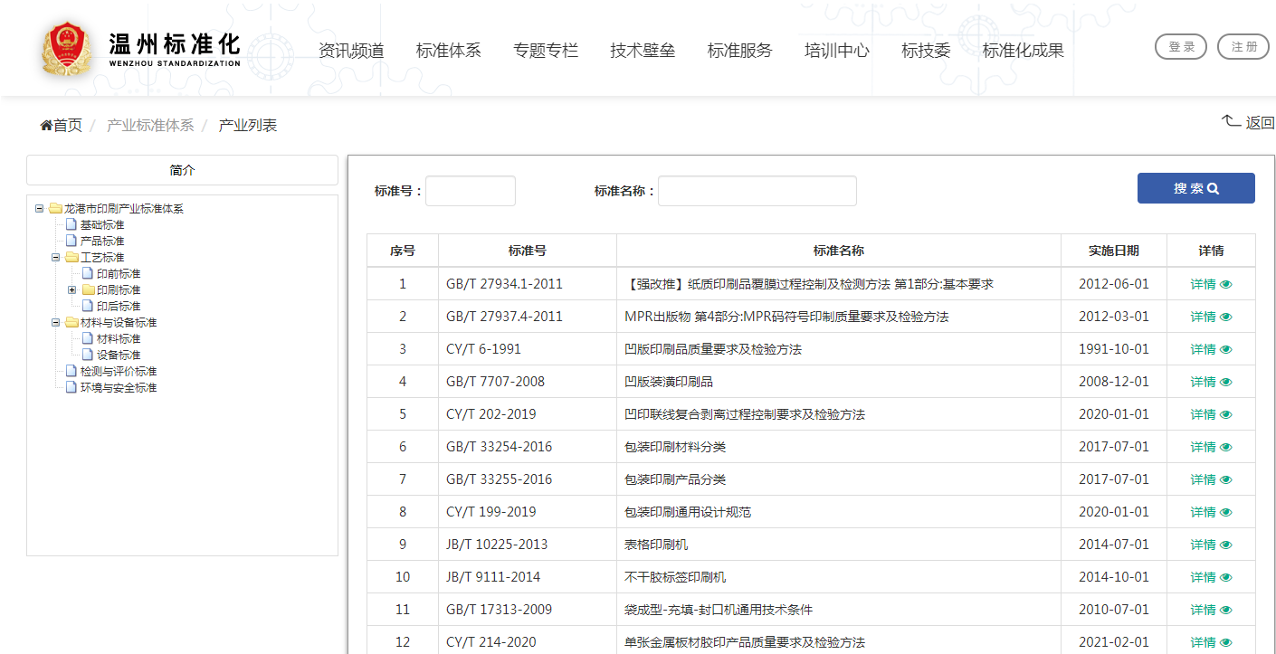Click the 登录 login button
Viewport: 1276px width, 654px height.
(x=1181, y=47)
